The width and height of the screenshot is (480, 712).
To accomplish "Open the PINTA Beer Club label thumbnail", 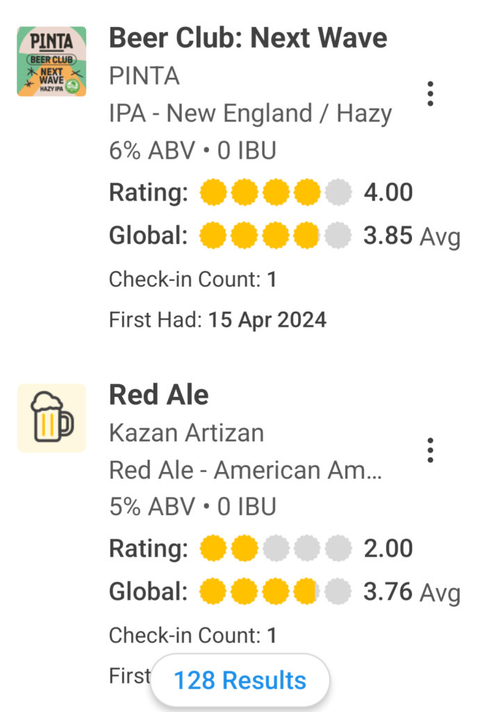I will click(x=51, y=61).
